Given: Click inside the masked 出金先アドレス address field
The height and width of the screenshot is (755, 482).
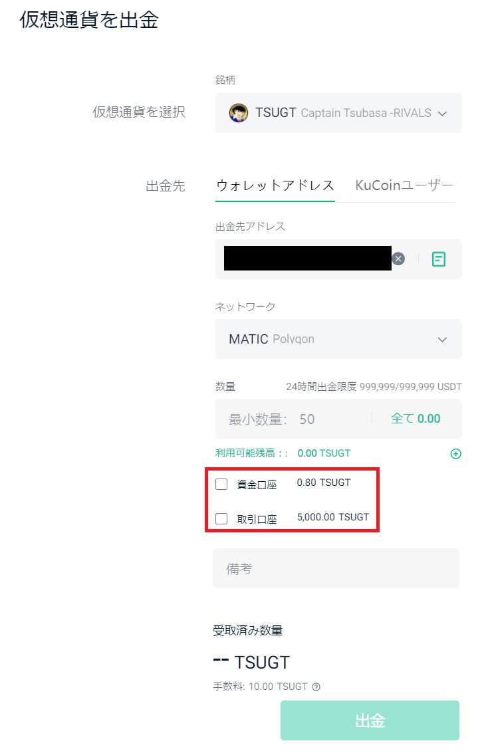Looking at the screenshot, I should tap(306, 259).
